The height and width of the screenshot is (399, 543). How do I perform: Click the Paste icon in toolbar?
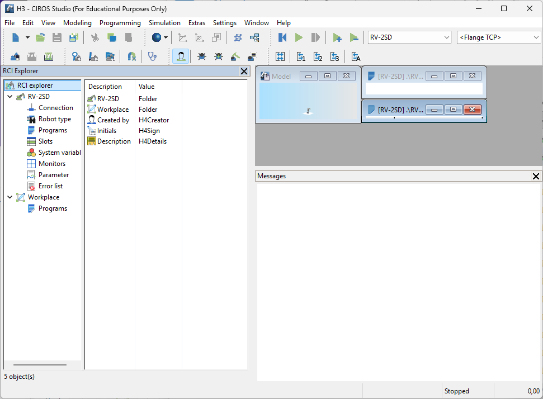click(129, 37)
